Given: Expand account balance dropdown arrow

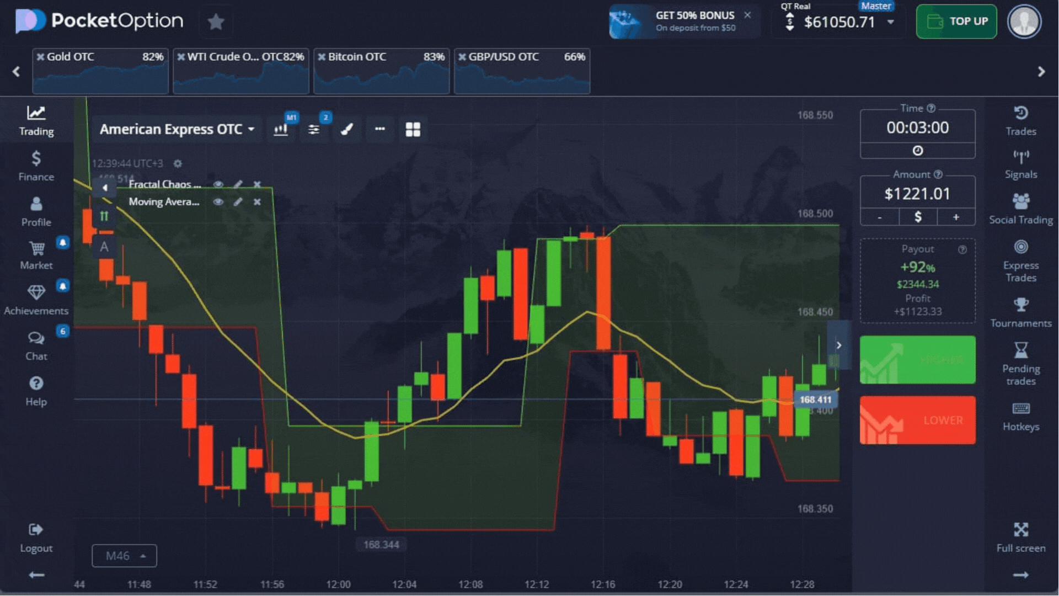Looking at the screenshot, I should point(890,22).
